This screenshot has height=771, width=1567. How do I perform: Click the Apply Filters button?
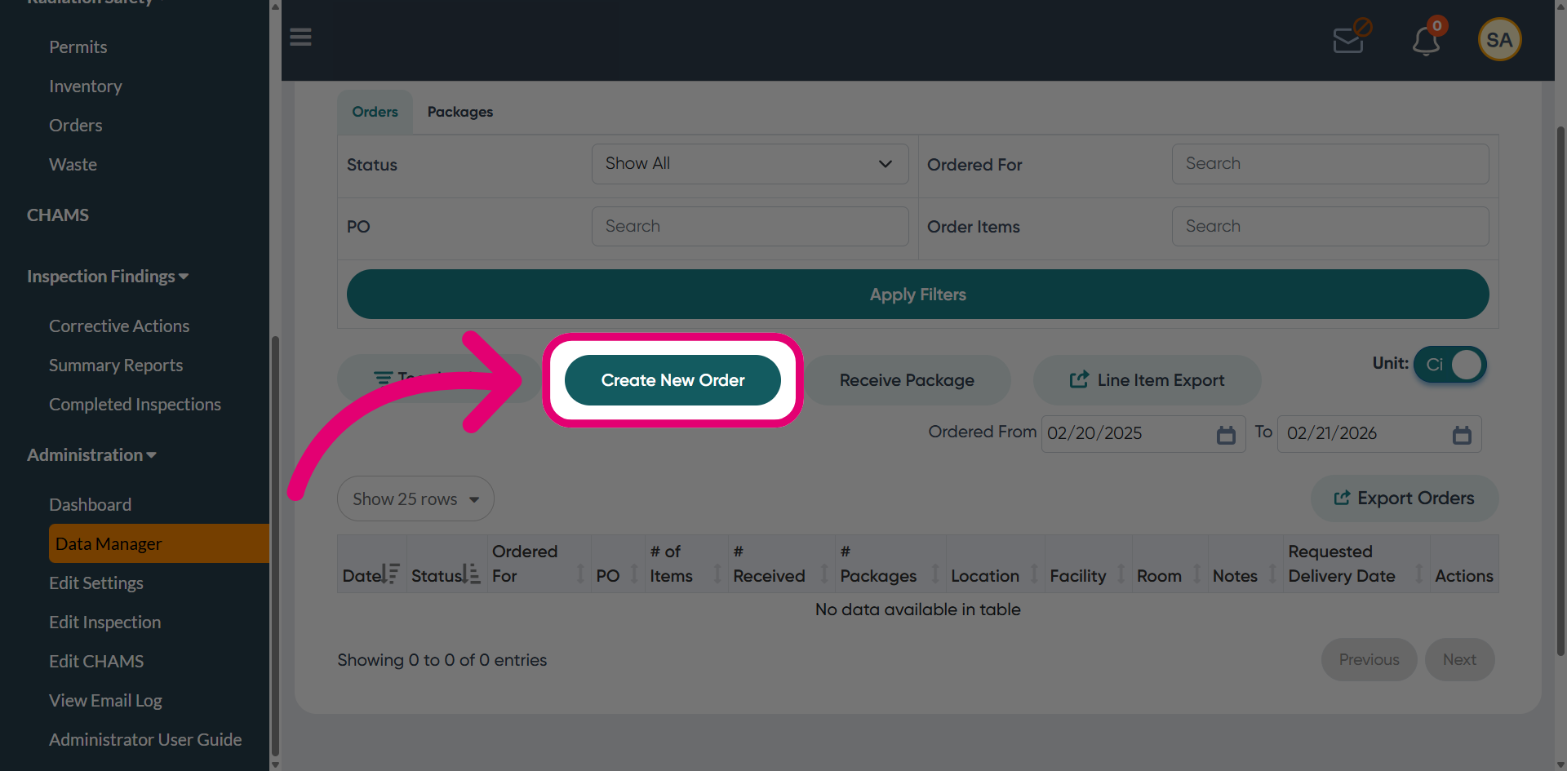pos(918,295)
